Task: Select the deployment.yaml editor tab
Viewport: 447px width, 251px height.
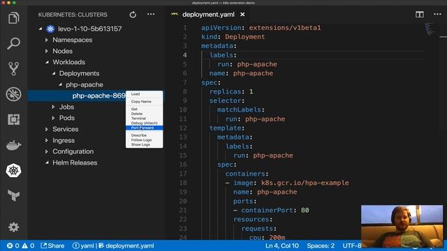Action: [208, 15]
